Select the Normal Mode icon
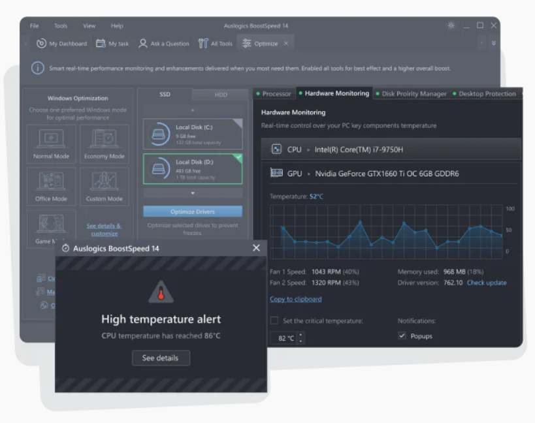The height and width of the screenshot is (423, 535). (51, 138)
